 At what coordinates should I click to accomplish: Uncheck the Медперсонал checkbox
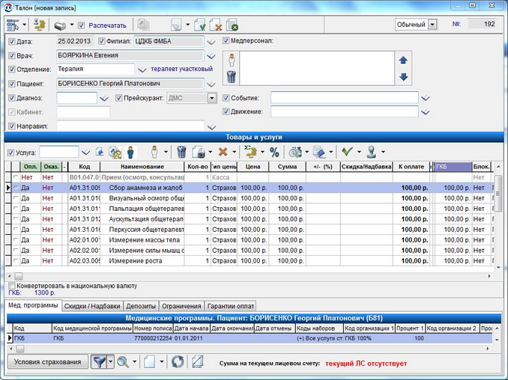(x=226, y=40)
